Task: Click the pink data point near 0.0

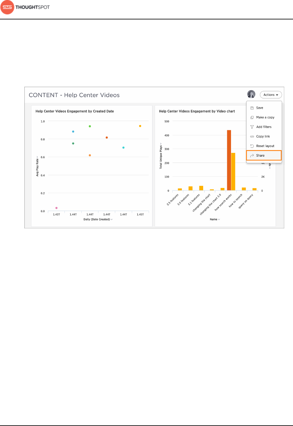Action: pyautogui.click(x=56, y=208)
